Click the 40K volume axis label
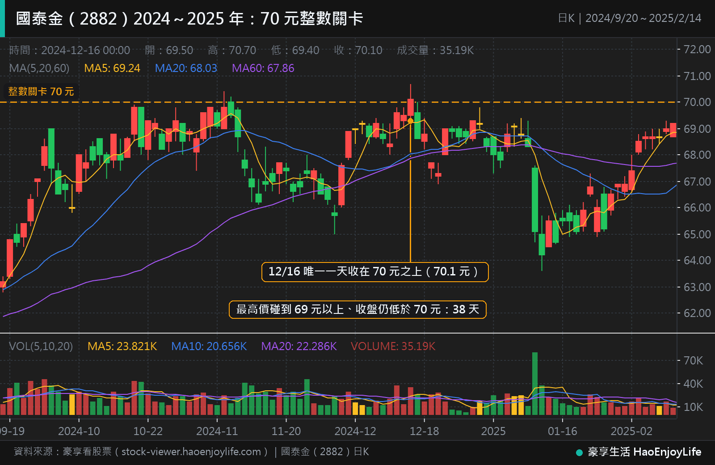 (x=694, y=384)
